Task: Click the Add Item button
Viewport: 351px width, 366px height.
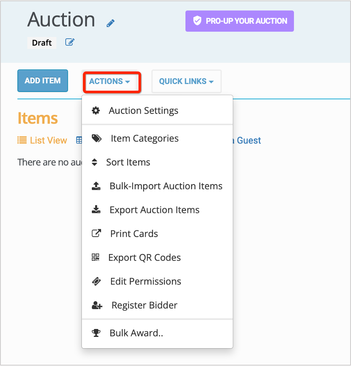Action: [42, 81]
